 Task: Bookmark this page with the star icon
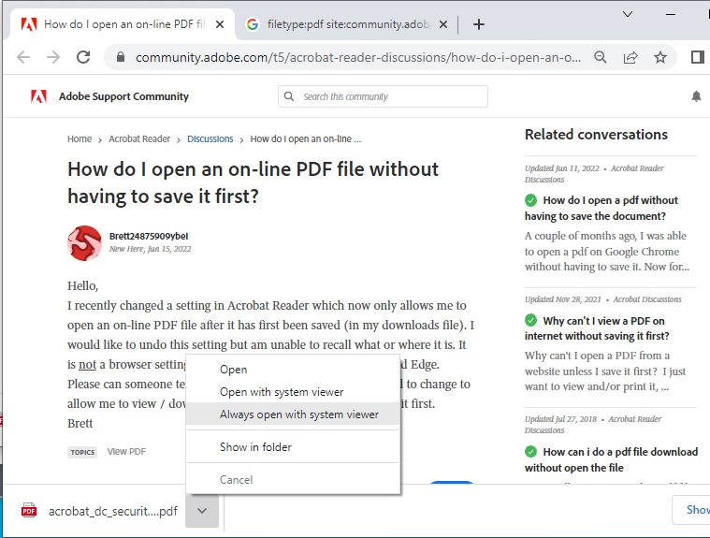(x=660, y=57)
